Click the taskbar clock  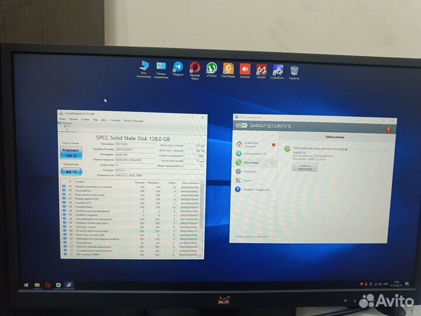click(x=396, y=284)
